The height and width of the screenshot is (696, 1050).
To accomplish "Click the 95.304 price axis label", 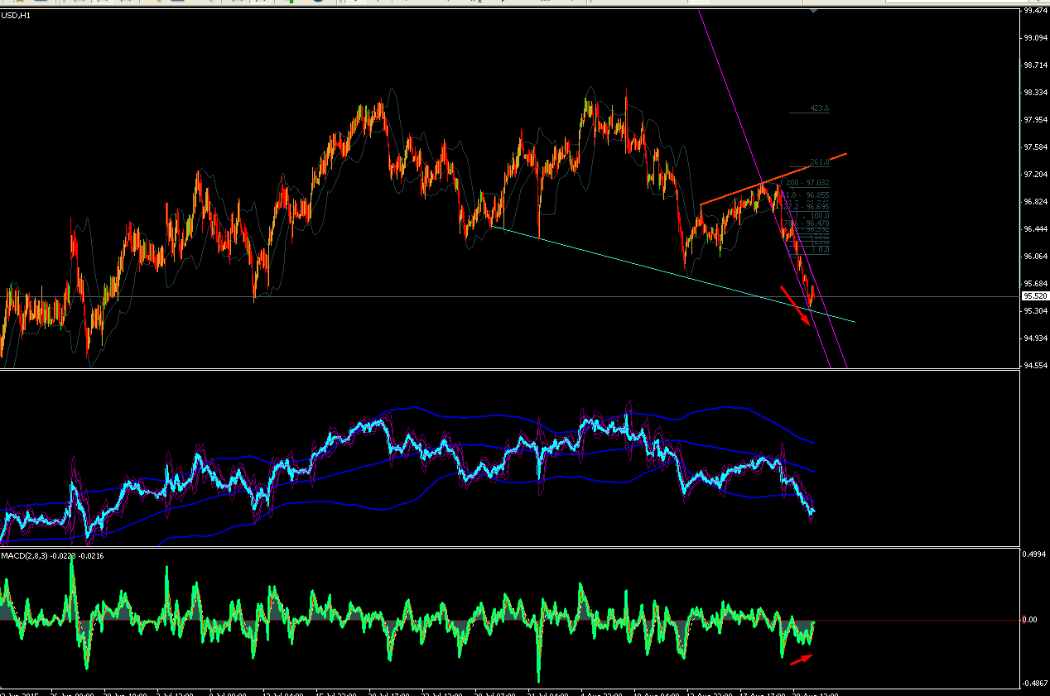I will tap(1034, 311).
